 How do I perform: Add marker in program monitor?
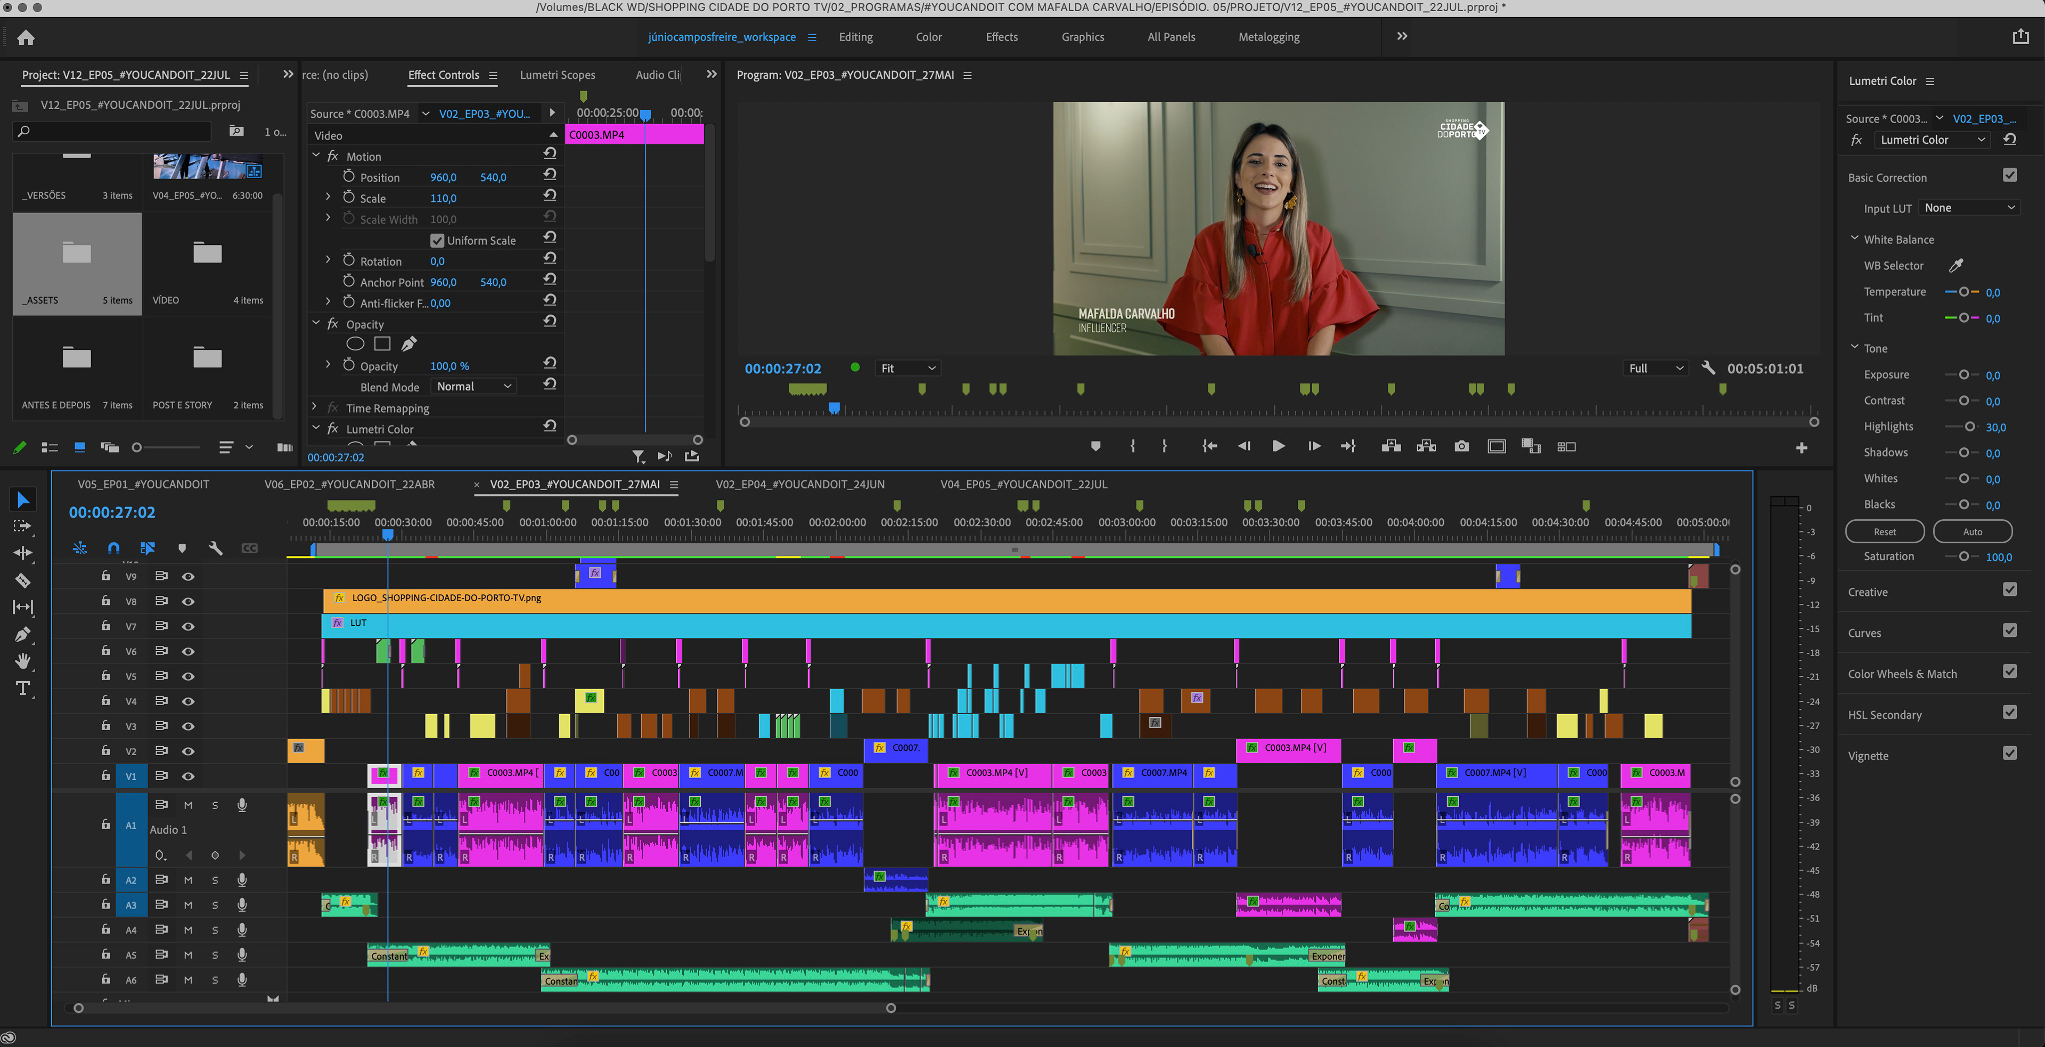pos(1095,446)
